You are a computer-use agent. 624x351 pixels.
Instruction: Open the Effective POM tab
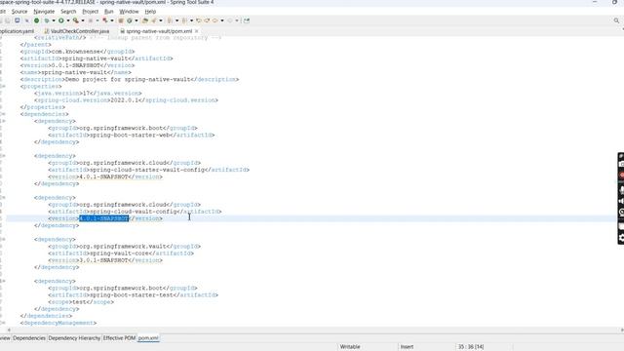119,338
